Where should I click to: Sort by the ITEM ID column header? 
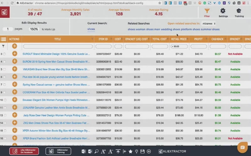pos(103,39)
